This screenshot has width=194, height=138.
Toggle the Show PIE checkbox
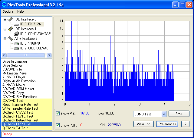(58, 113)
